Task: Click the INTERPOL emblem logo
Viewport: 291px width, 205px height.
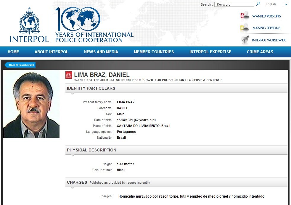Action: (x=29, y=25)
